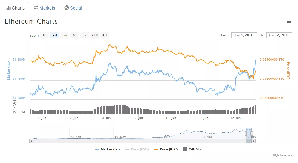Open the Highcharts.com credit link
Image resolution: width=298 pixels, height=163 pixels.
pyautogui.click(x=282, y=155)
